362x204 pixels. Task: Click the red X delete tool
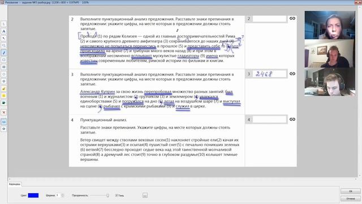(4, 112)
